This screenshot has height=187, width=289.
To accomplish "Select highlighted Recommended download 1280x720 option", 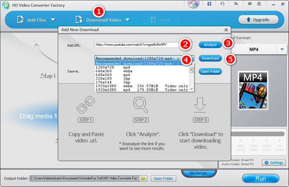I will click(142, 63).
